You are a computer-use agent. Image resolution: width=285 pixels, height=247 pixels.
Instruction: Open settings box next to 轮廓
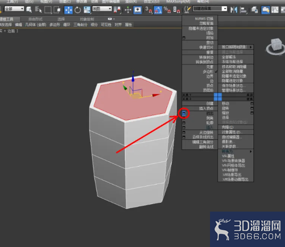(184, 123)
